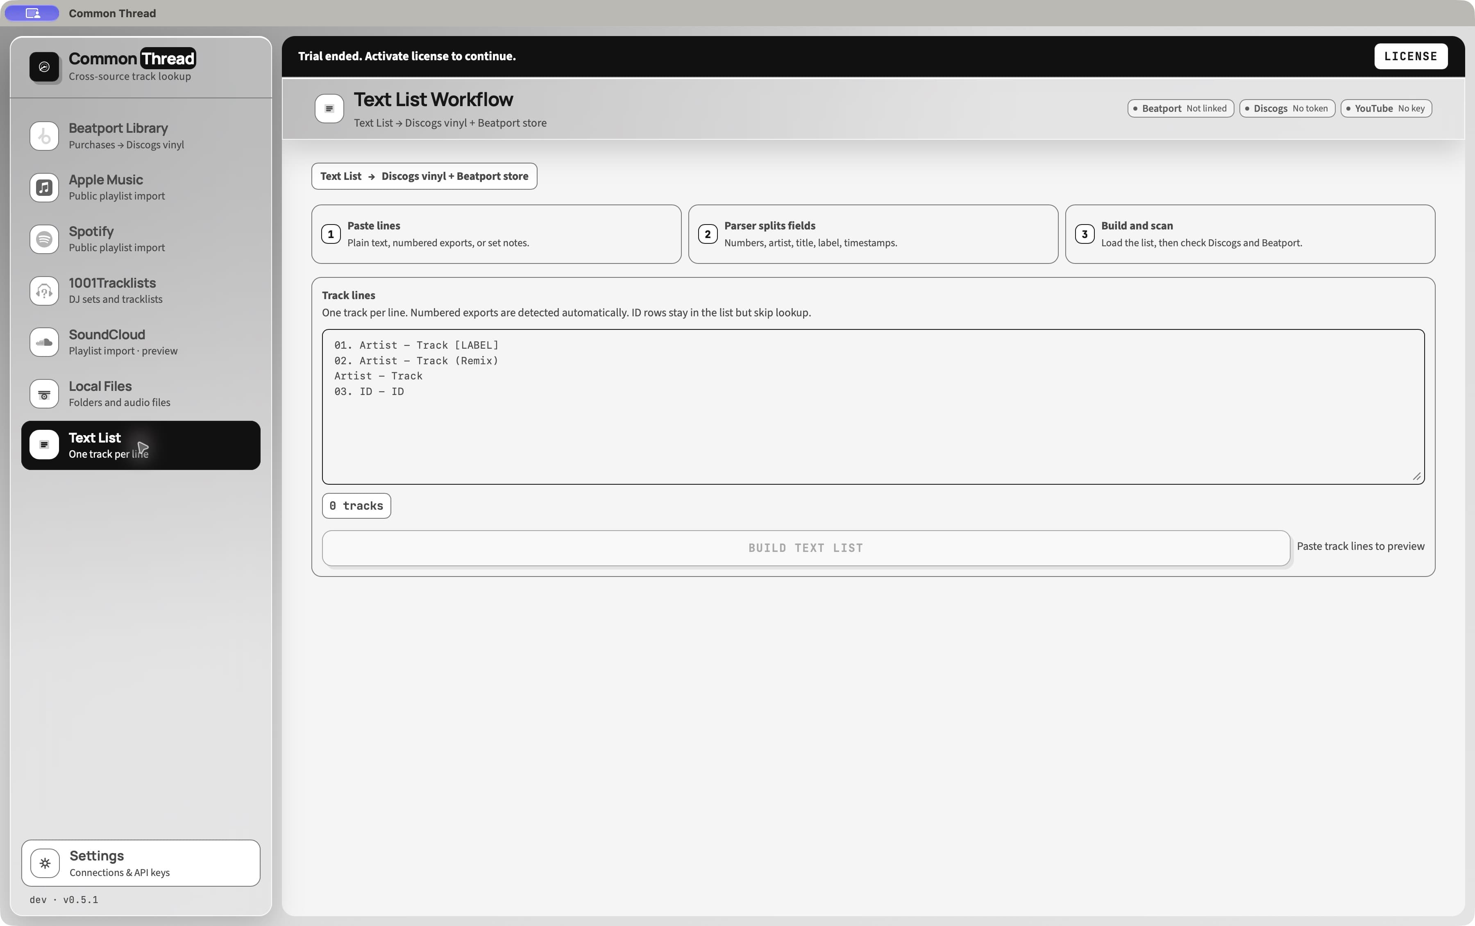The width and height of the screenshot is (1475, 926).
Task: Click the YouTube No key status chip
Action: (1386, 109)
